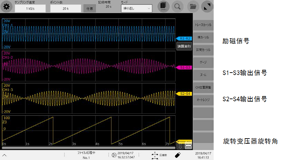Click the USB memory icon

[178, 155]
